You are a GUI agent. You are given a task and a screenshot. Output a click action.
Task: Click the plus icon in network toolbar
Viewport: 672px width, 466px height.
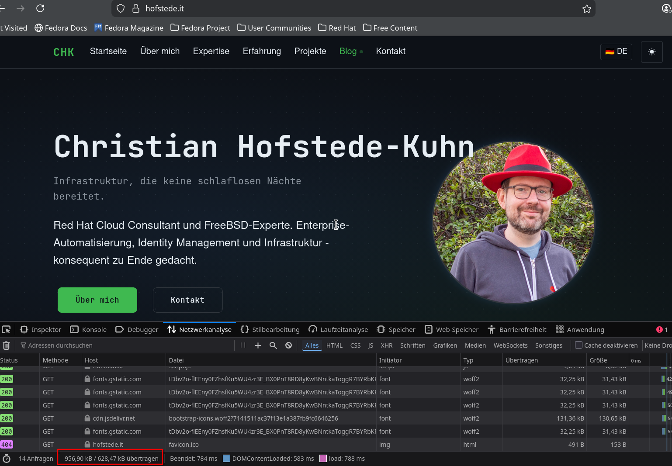point(258,345)
